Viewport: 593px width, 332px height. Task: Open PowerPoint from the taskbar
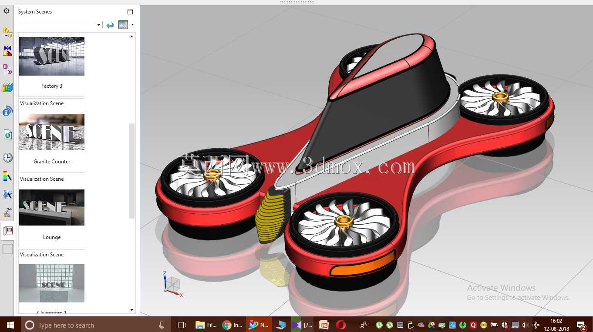(323, 325)
